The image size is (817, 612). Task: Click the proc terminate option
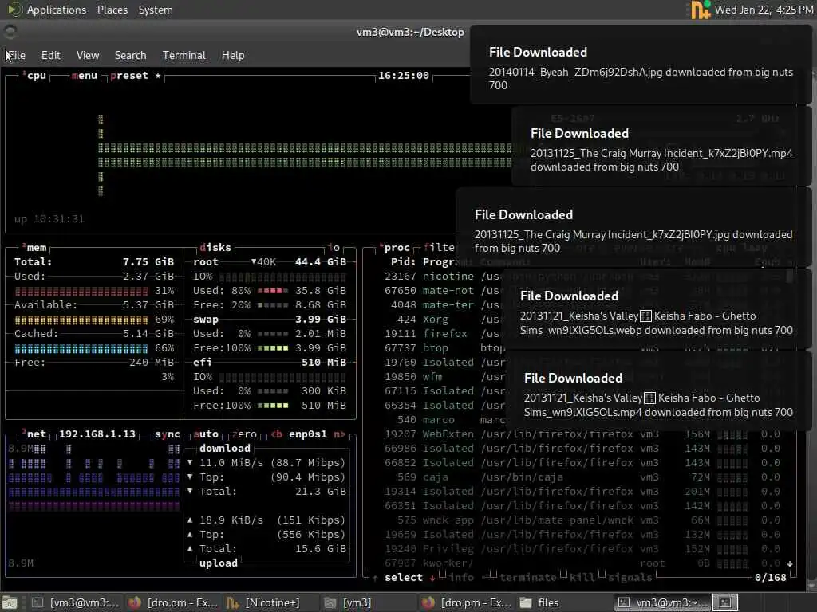point(530,578)
